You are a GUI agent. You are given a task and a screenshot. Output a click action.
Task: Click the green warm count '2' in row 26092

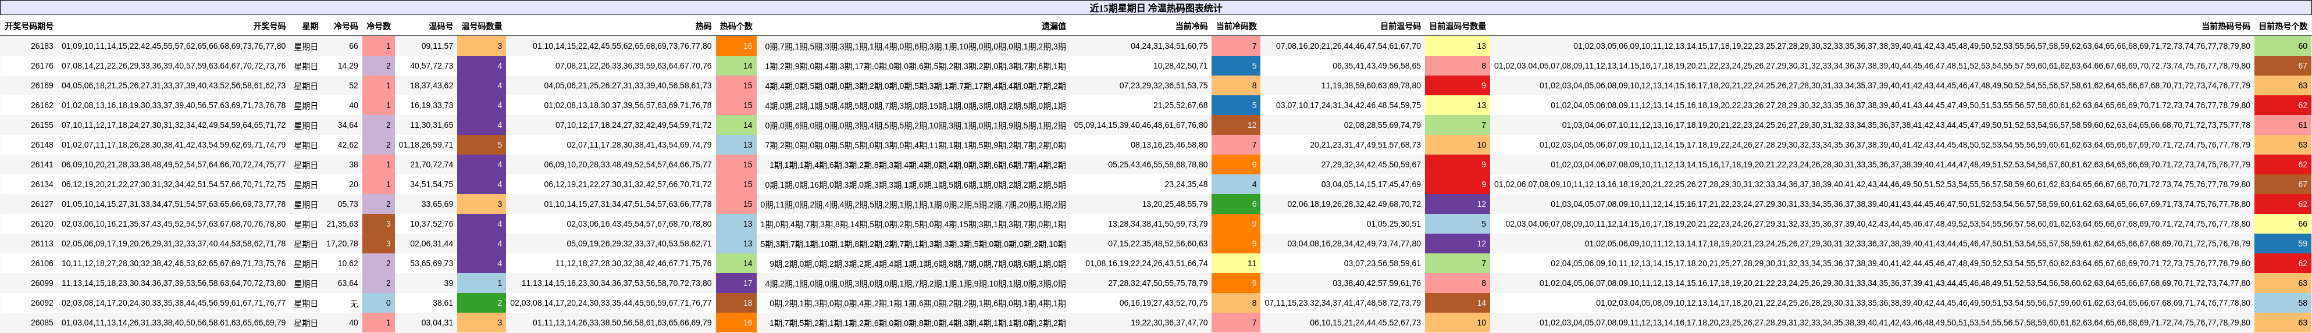tap(482, 302)
